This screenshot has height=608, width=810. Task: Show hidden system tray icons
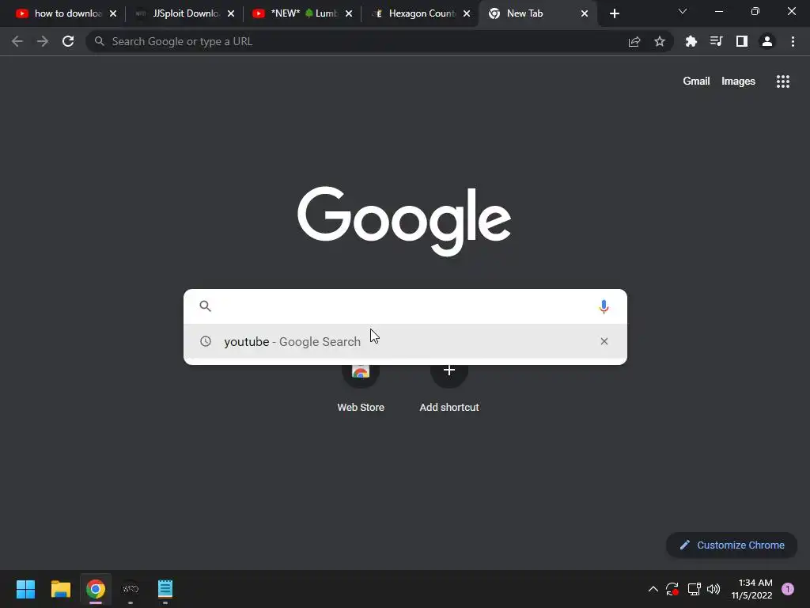pyautogui.click(x=653, y=589)
